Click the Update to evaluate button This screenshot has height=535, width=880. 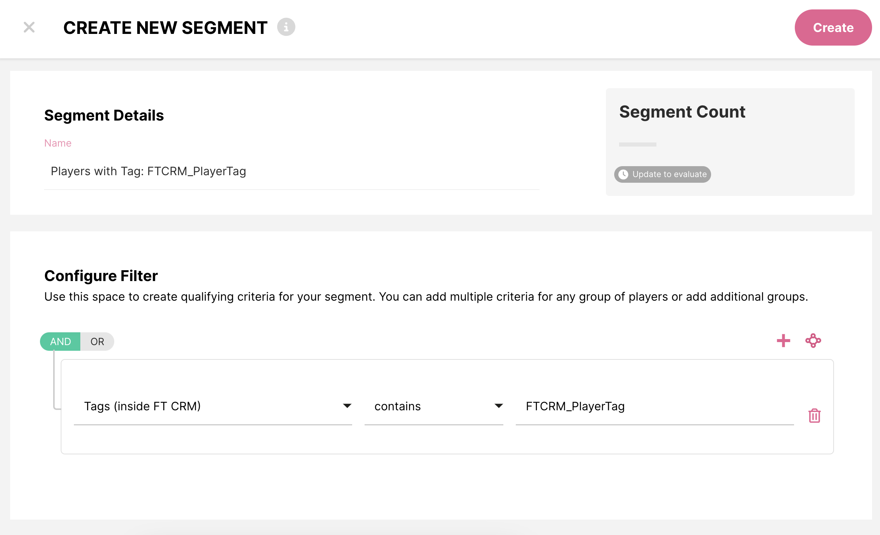662,174
